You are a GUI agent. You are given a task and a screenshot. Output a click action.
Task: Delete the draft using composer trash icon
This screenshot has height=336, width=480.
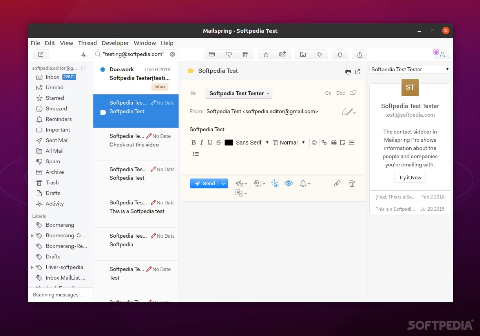point(352,183)
